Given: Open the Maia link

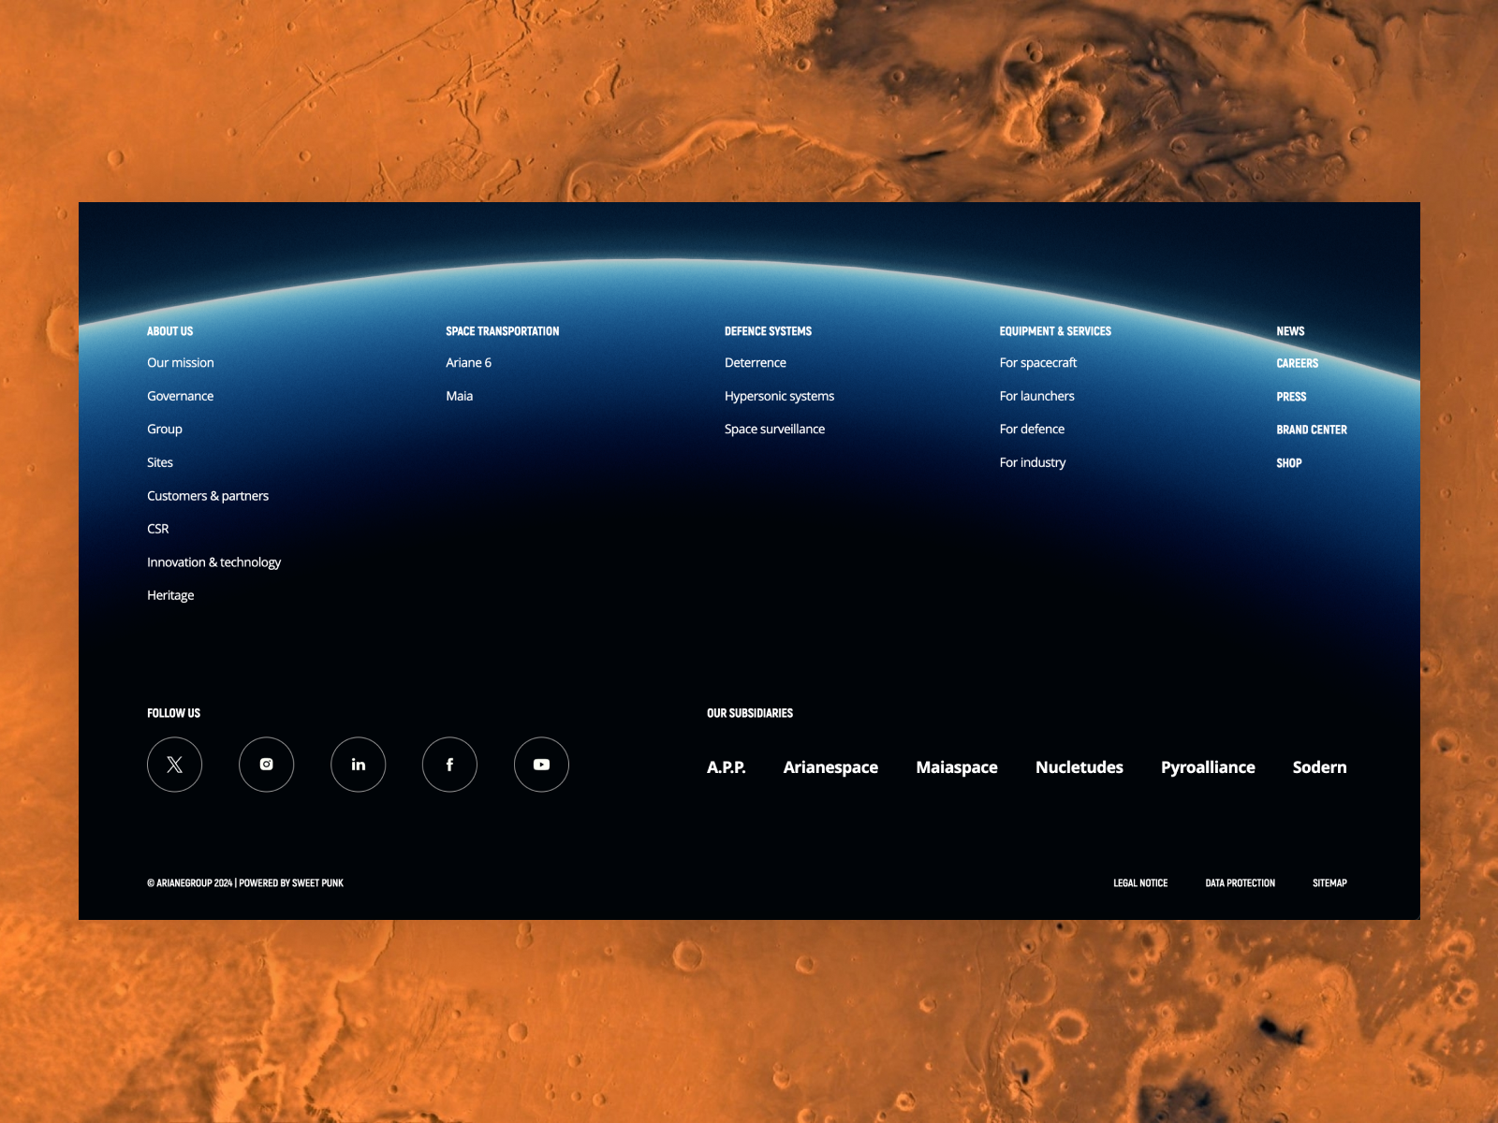Looking at the screenshot, I should pyautogui.click(x=459, y=396).
